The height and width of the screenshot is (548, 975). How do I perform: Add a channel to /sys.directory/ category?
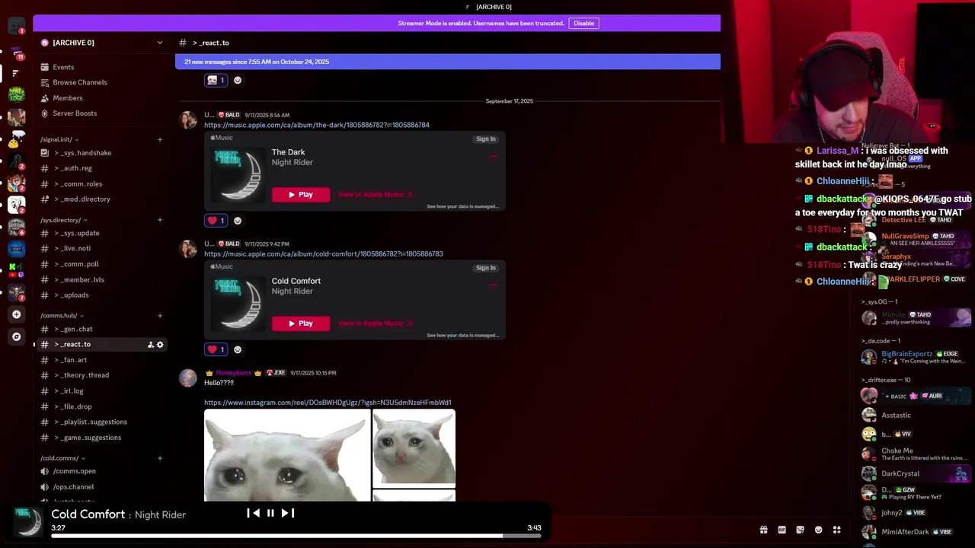coord(160,220)
